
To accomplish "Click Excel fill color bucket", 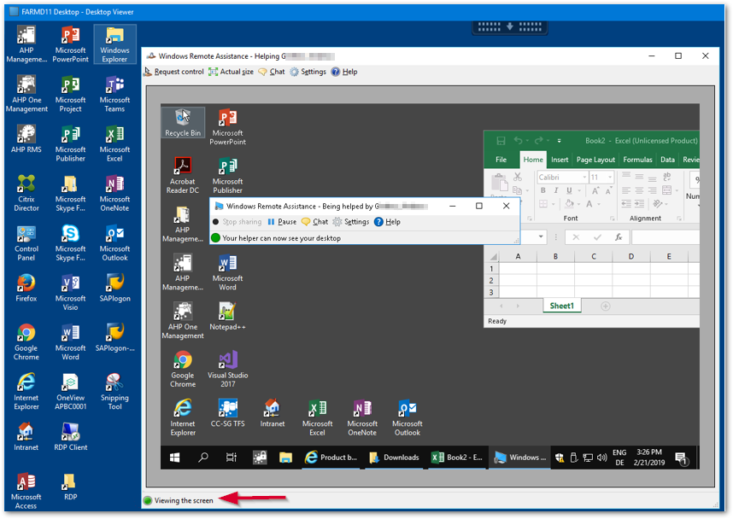I will coord(569,204).
